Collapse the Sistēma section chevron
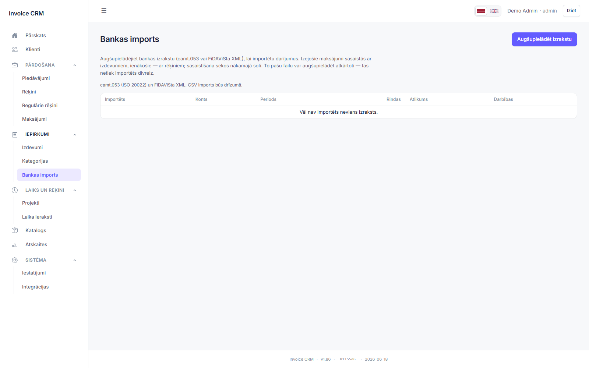The height and width of the screenshot is (368, 589). 75,260
